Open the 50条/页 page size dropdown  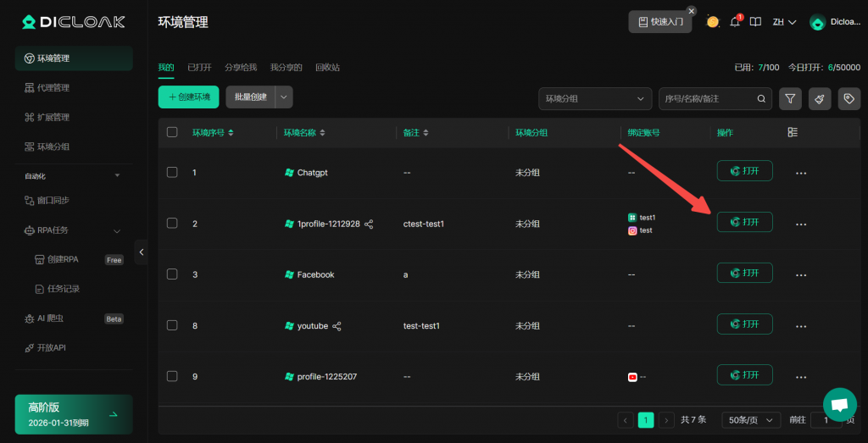click(751, 420)
